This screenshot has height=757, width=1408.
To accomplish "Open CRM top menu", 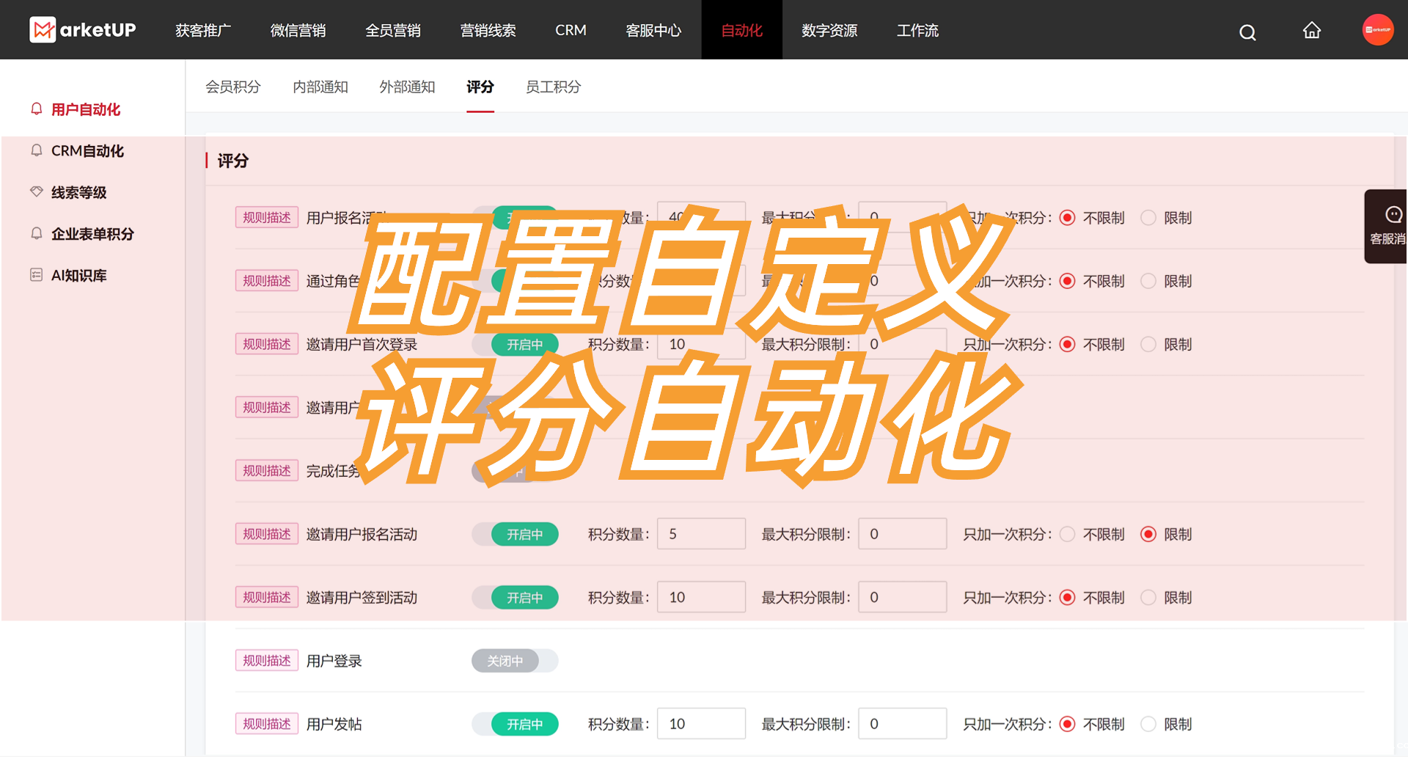I will tap(571, 30).
